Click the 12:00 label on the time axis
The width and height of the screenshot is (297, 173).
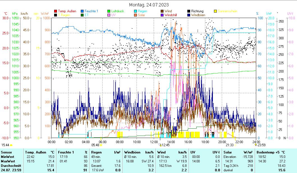(x=154, y=142)
